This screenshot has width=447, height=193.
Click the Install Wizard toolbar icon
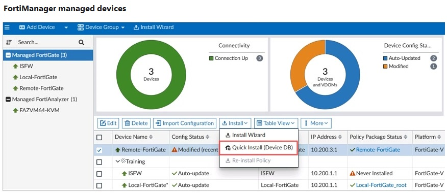[x=136, y=27]
